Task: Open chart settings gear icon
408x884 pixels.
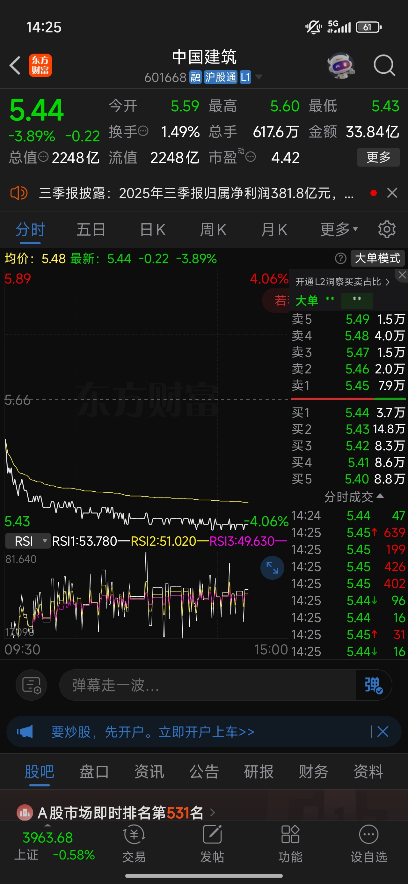Action: (387, 229)
